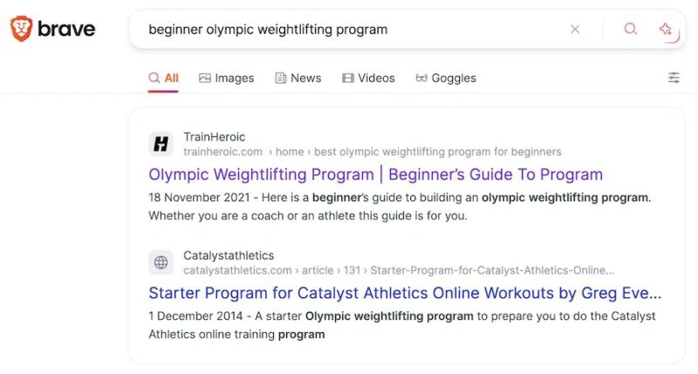
Task: Open the AI answer sparkle icon
Action: click(x=666, y=30)
